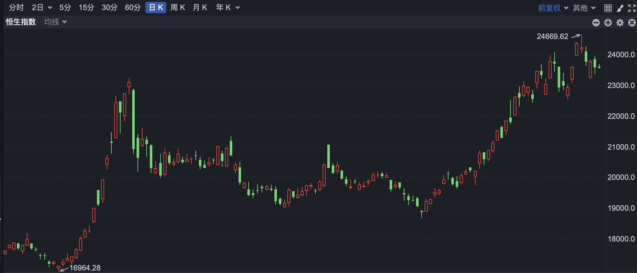Image resolution: width=637 pixels, height=273 pixels.
Task: Enter fullscreen with the expand arrows icon
Action: pyautogui.click(x=632, y=8)
